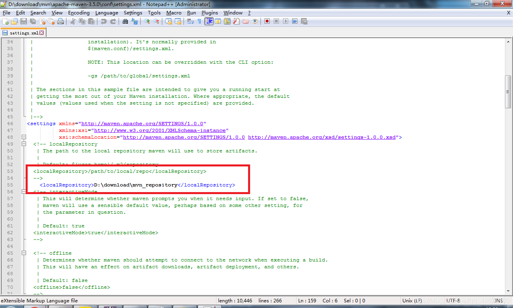The width and height of the screenshot is (513, 308).
Task: Open the Search menu
Action: click(x=38, y=13)
